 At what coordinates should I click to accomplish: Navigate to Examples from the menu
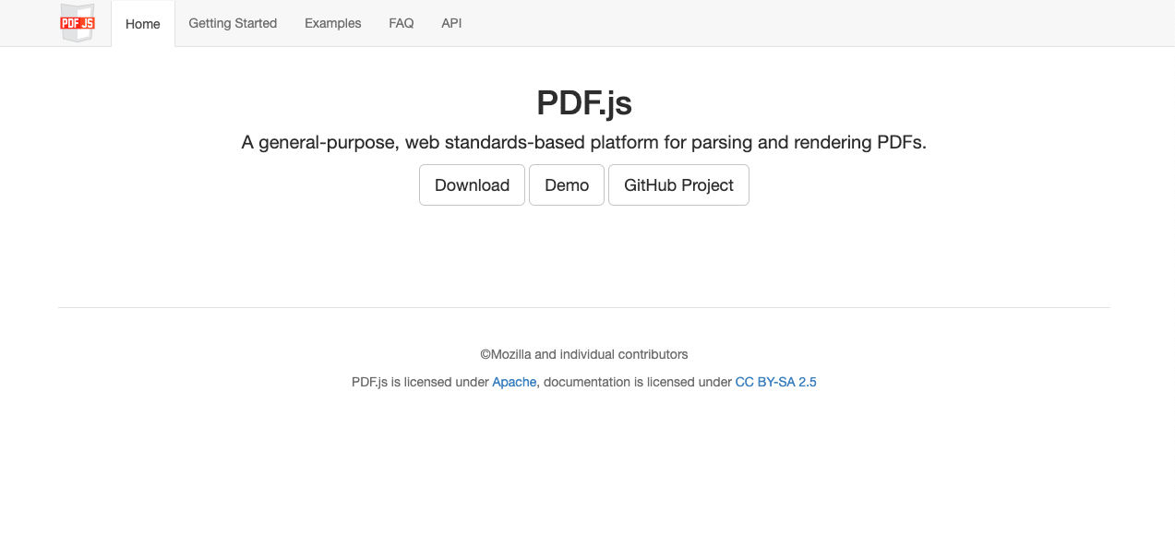tap(332, 23)
